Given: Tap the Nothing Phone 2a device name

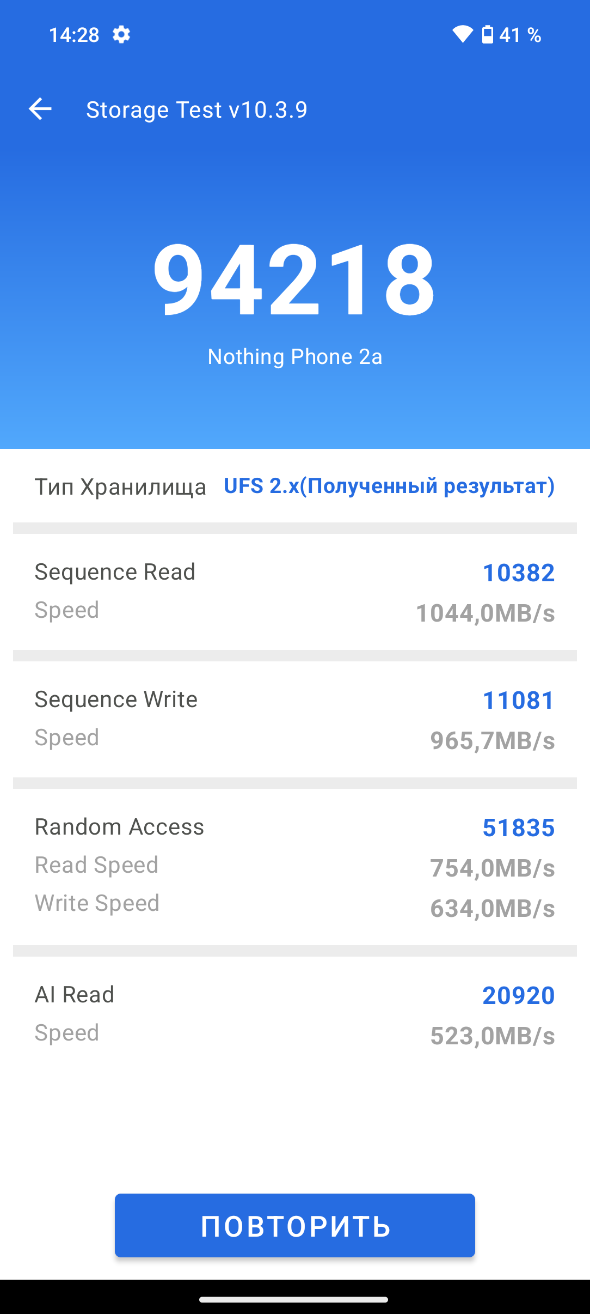Looking at the screenshot, I should click(x=294, y=357).
